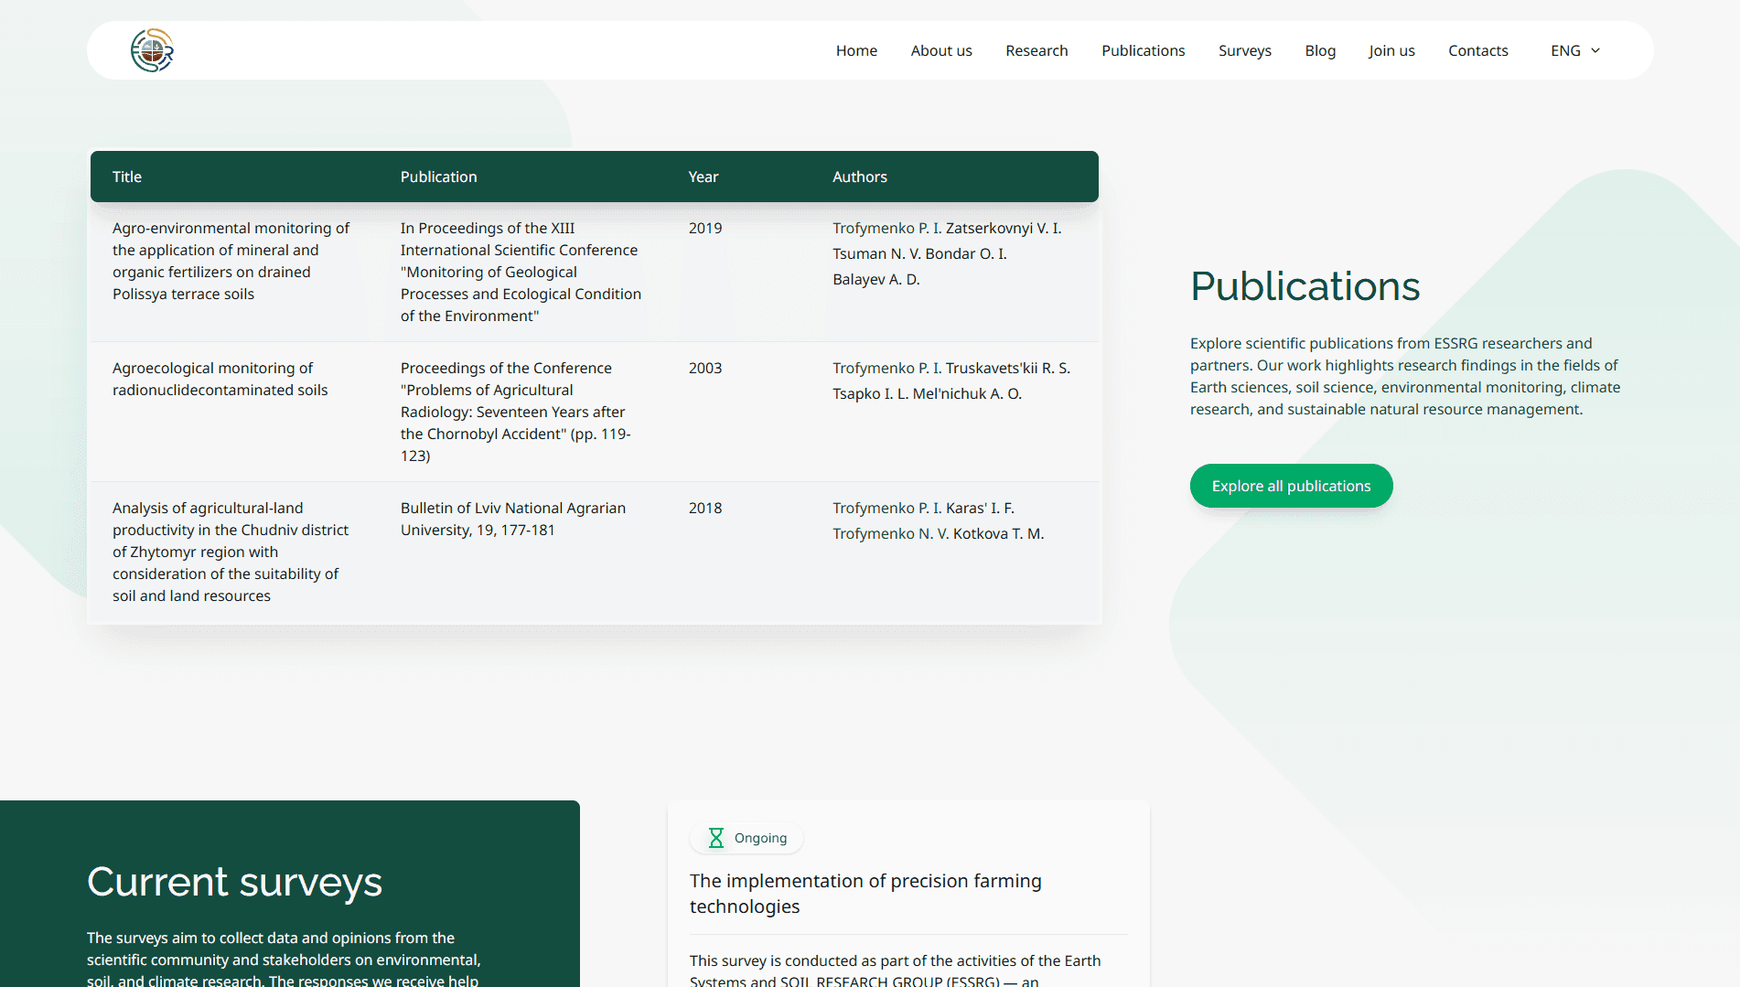
Task: Select title 'Agro-environmental monitoring of the application'
Action: [x=231, y=261]
